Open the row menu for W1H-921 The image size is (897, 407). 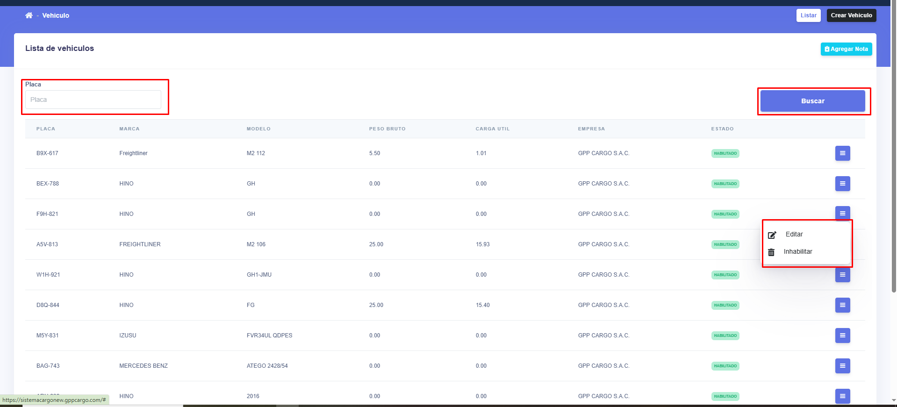(842, 275)
